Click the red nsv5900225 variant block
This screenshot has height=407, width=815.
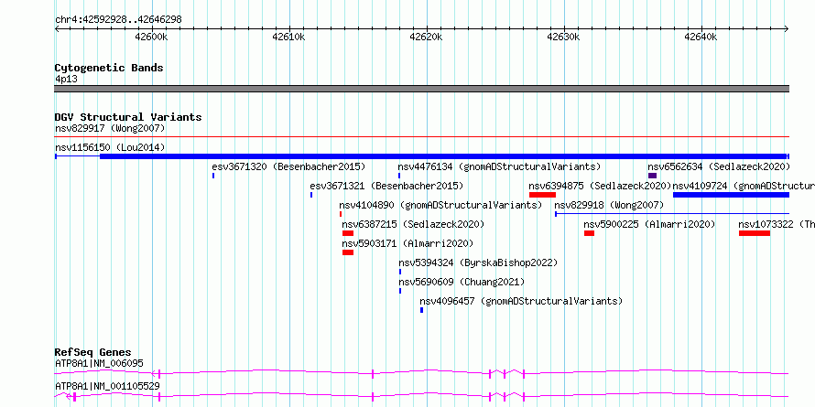click(x=589, y=233)
